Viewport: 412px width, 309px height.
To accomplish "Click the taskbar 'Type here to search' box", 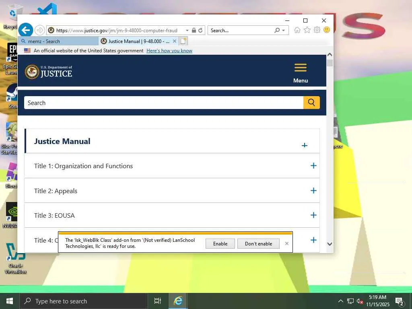I will [84, 301].
